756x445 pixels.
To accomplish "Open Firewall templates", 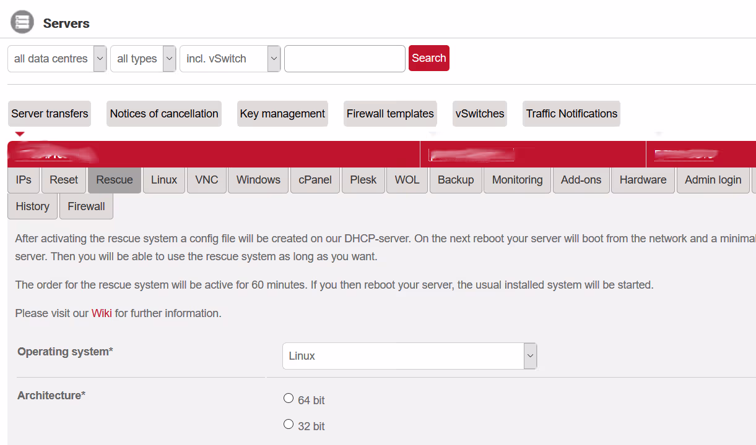I will pos(390,114).
